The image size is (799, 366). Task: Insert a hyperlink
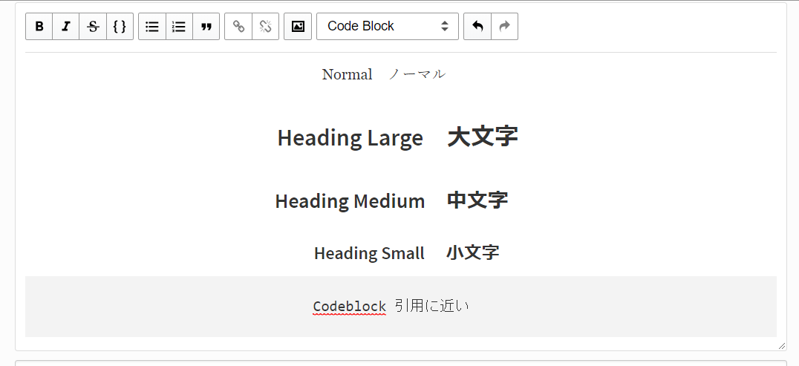point(238,27)
